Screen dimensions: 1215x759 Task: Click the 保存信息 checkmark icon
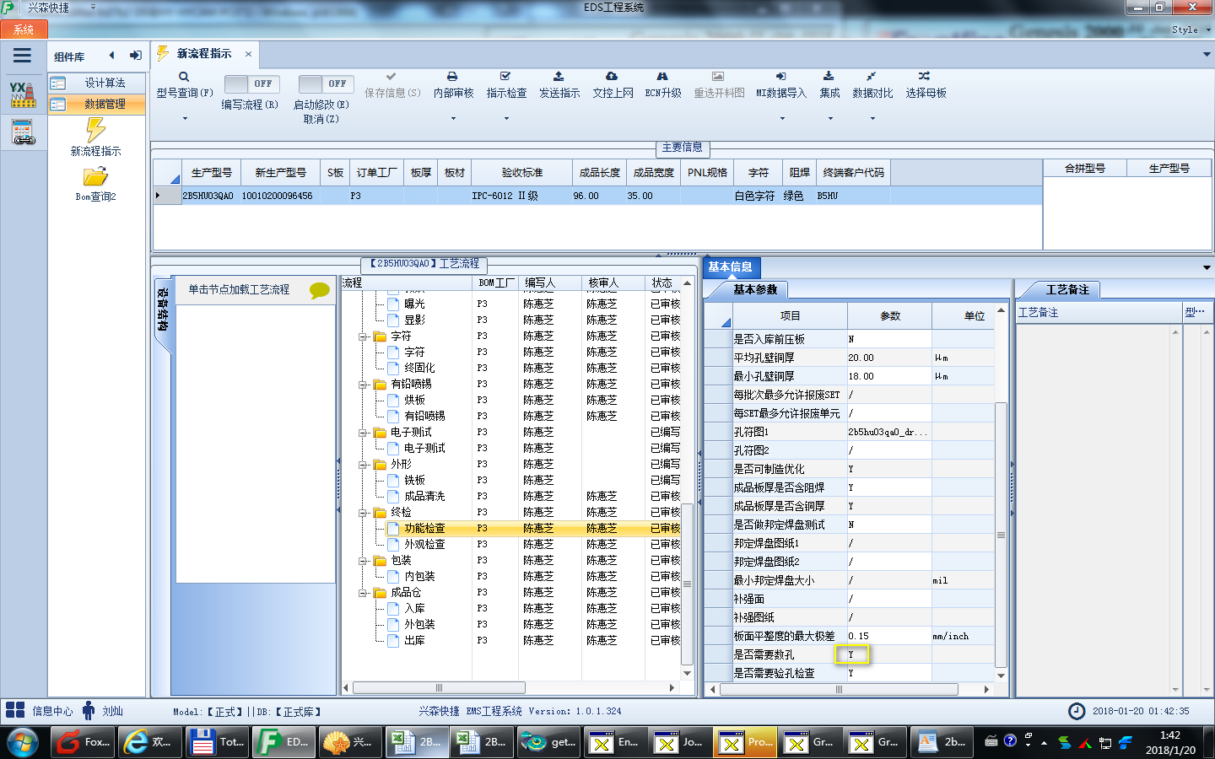coord(391,77)
